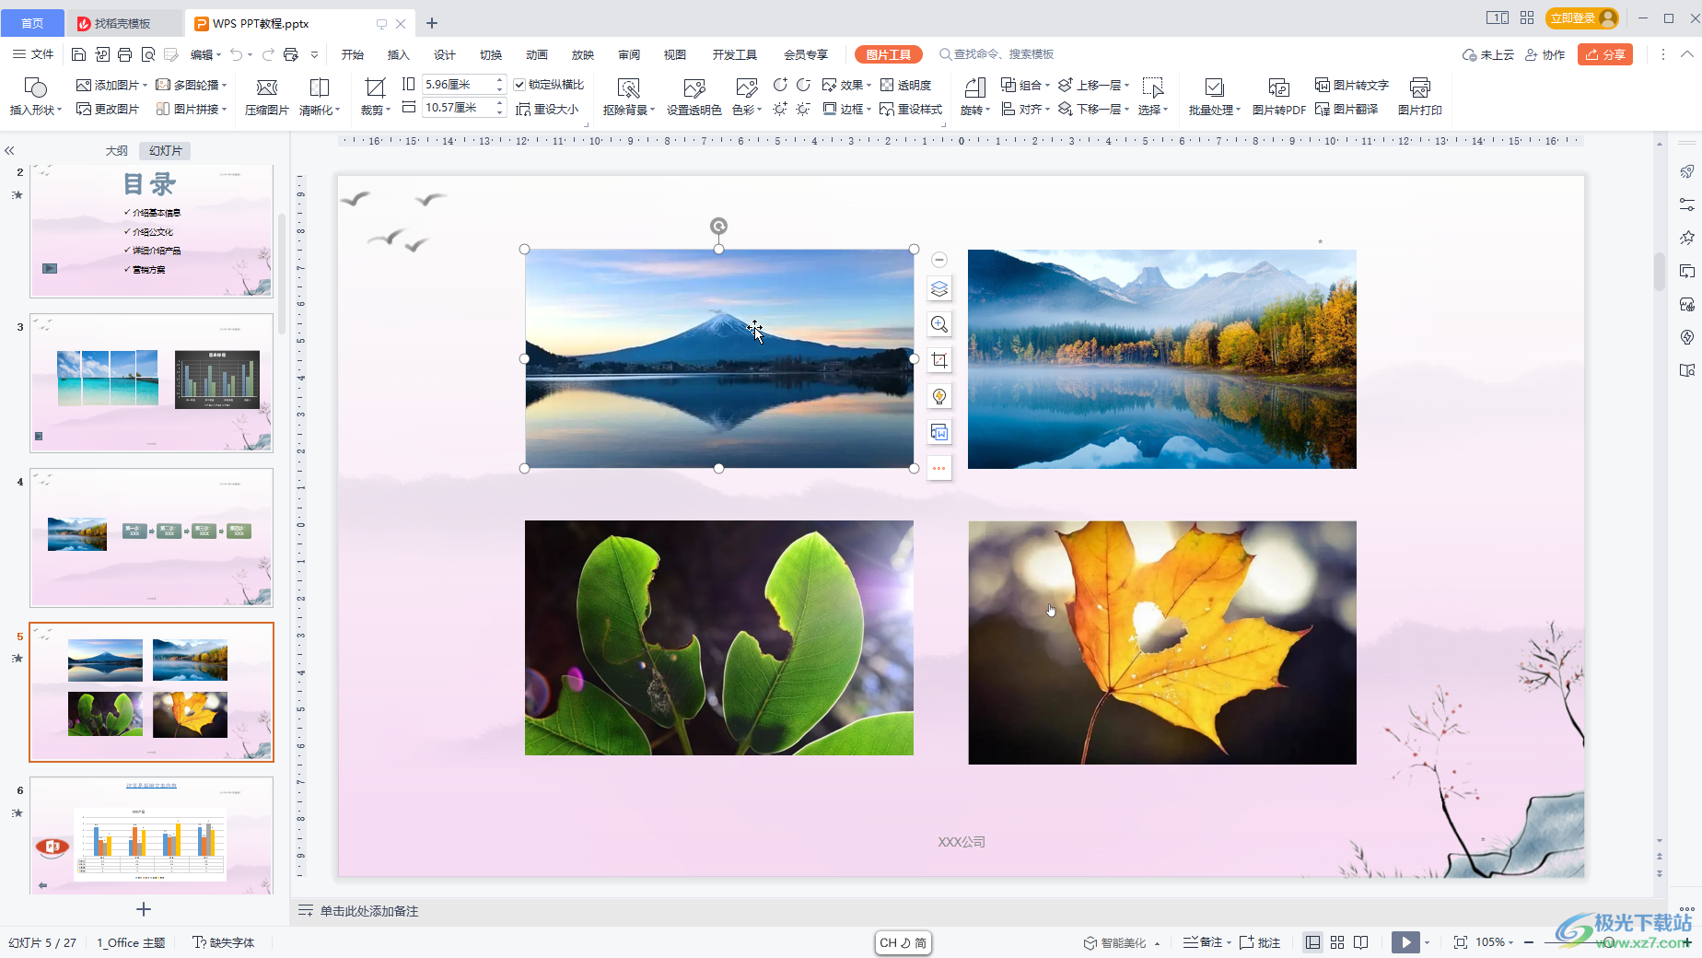Select slide 3 thumbnail
The width and height of the screenshot is (1702, 958).
[x=152, y=382]
